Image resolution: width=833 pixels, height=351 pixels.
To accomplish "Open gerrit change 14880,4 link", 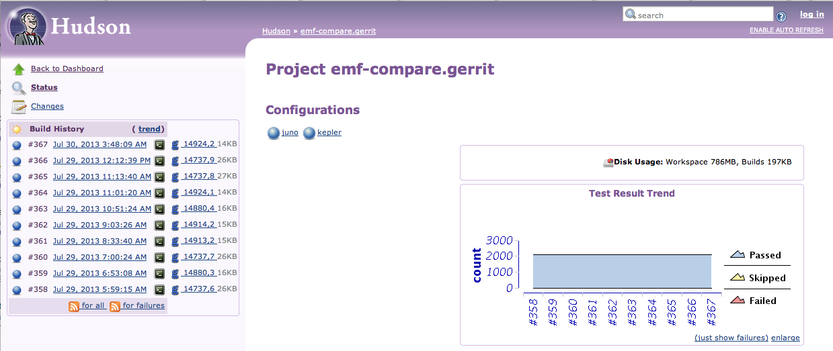I will coord(199,209).
